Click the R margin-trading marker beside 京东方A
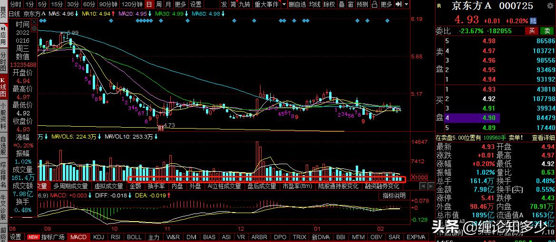 click(439, 6)
